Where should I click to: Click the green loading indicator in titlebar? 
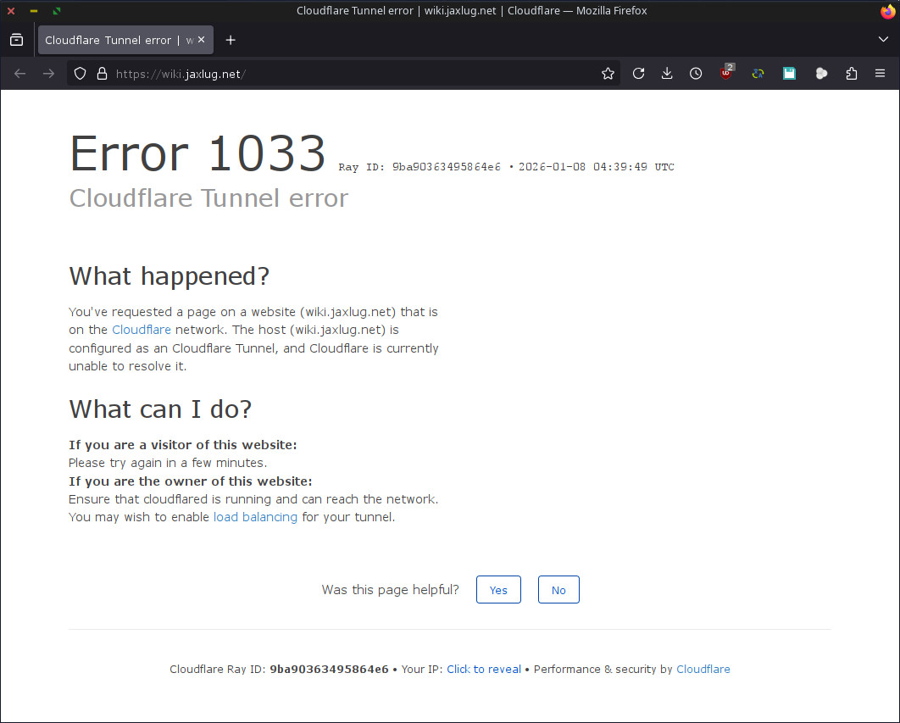pyautogui.click(x=56, y=11)
